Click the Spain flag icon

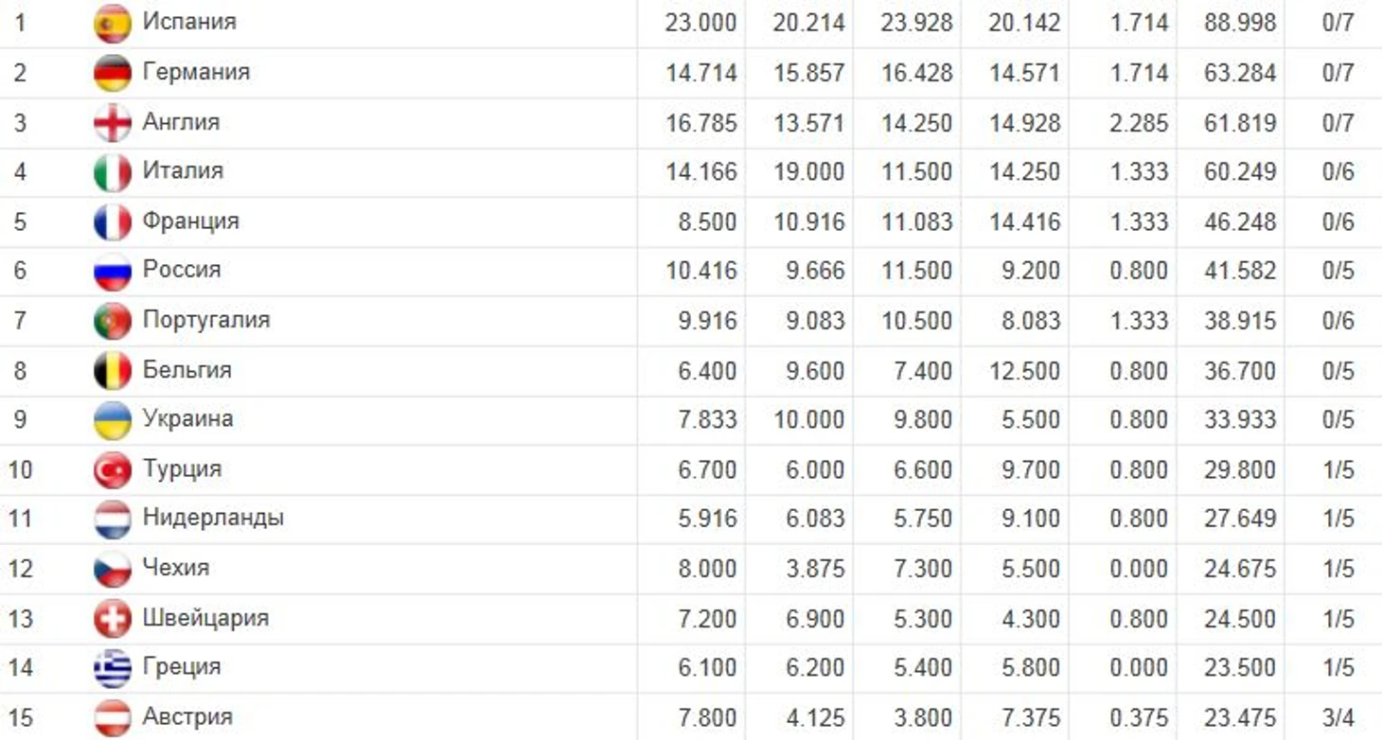pyautogui.click(x=113, y=24)
